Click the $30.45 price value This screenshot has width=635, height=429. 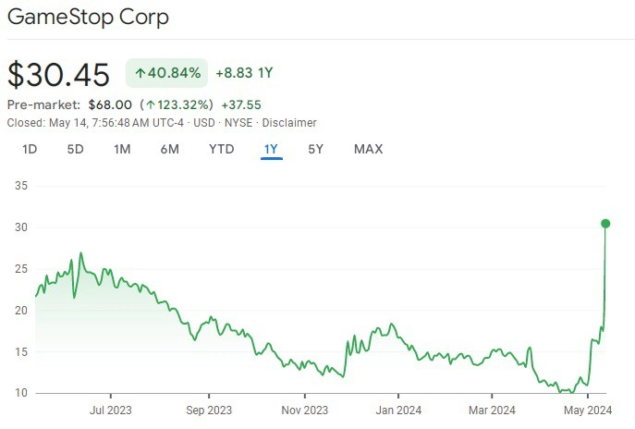[x=59, y=75]
